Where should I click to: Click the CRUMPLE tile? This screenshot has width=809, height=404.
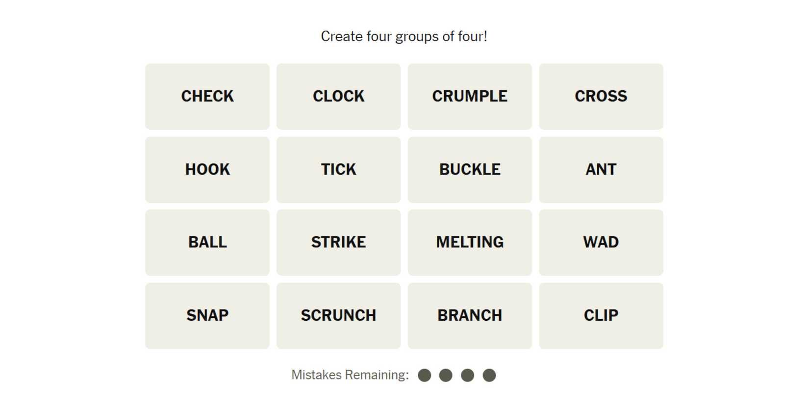(469, 96)
